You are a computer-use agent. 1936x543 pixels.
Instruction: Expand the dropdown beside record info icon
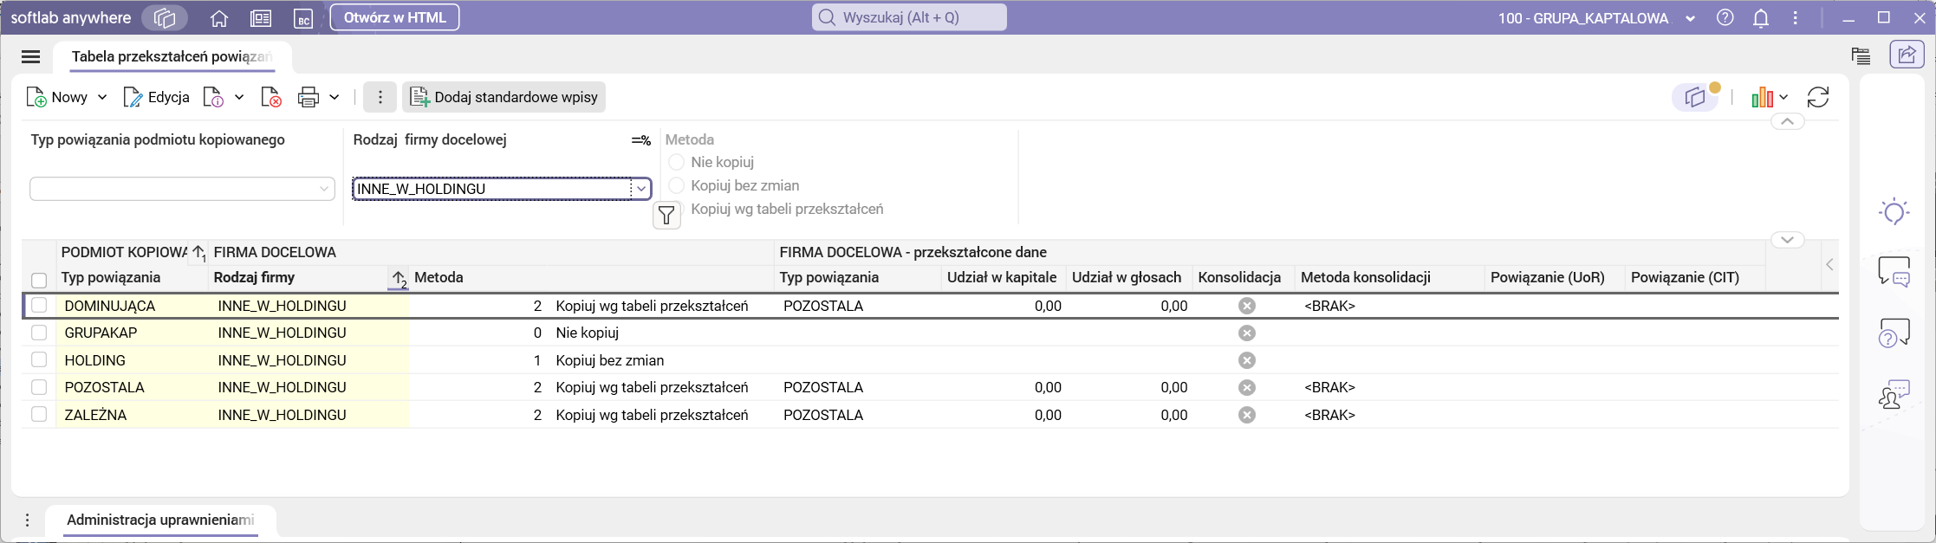[239, 97]
